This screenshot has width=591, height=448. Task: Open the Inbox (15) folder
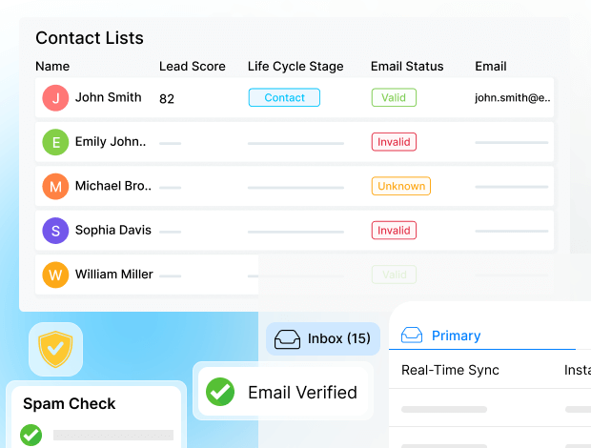tap(338, 338)
